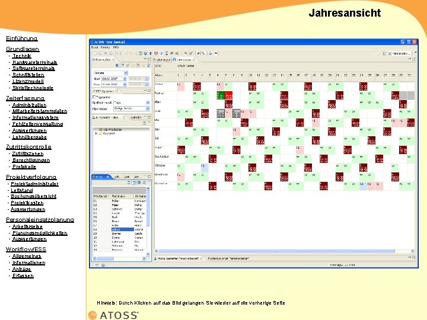Open the Softwareterminals link
427x320 pixels.
tap(33, 69)
